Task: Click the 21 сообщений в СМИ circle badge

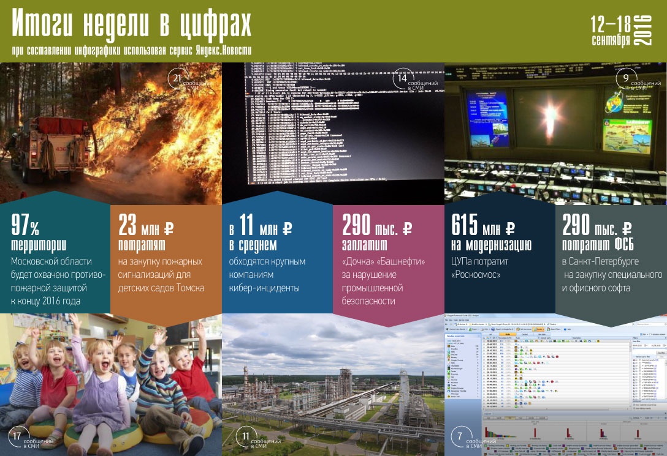Action: (x=177, y=78)
